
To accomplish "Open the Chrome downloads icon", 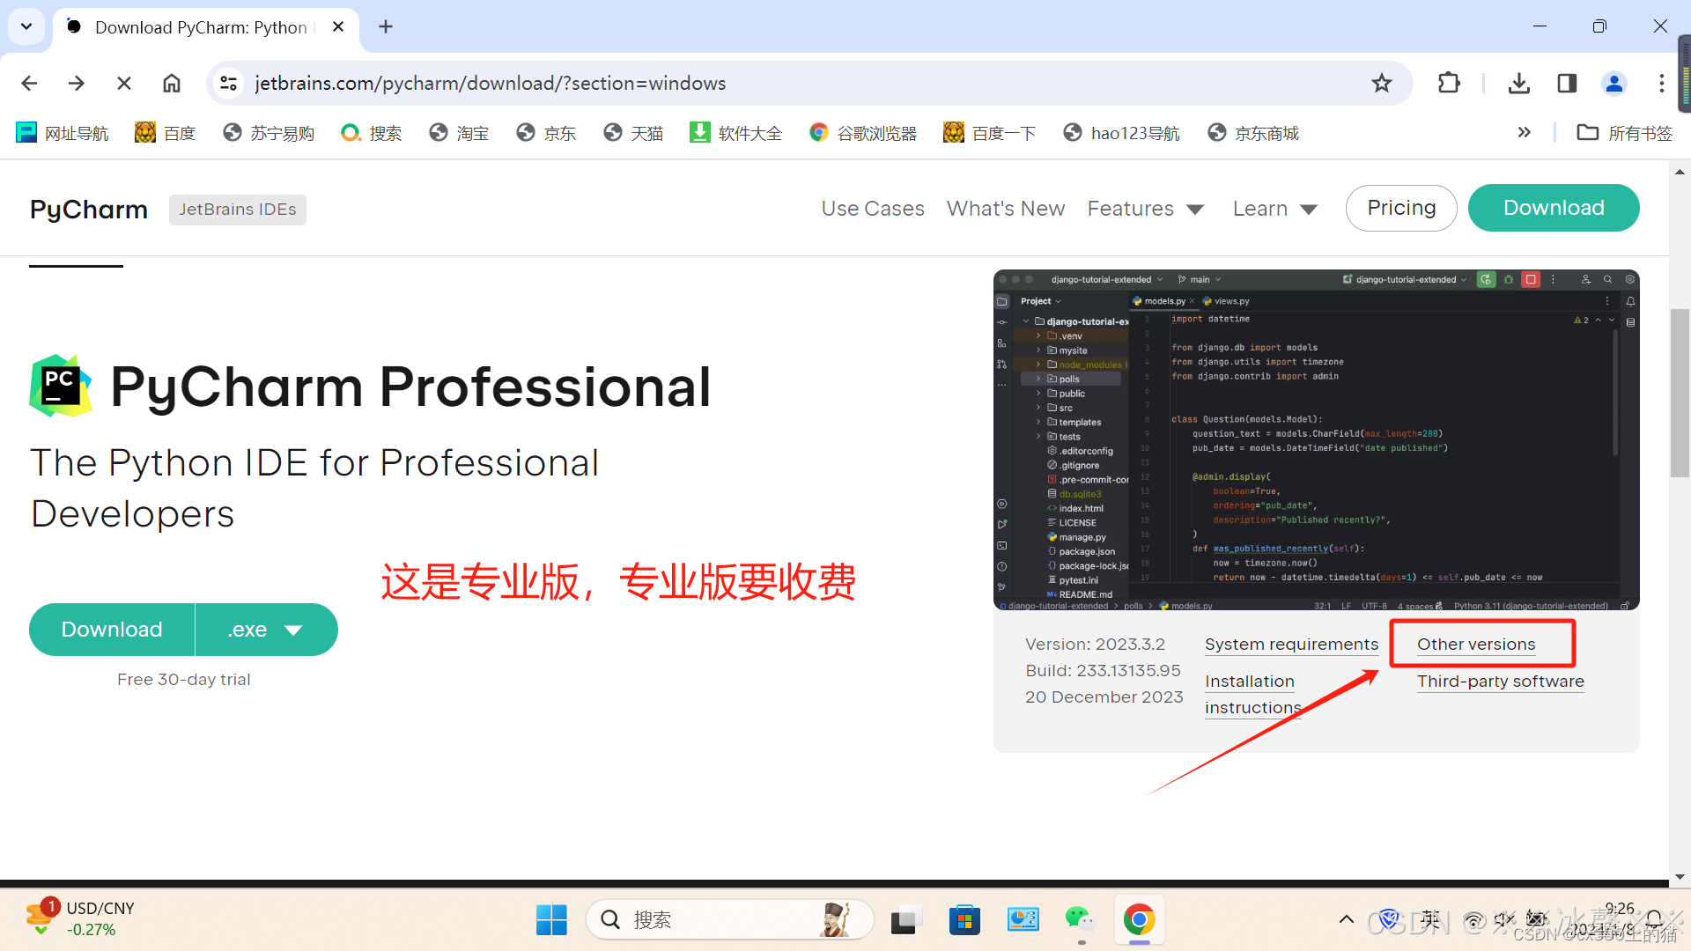I will click(1518, 83).
